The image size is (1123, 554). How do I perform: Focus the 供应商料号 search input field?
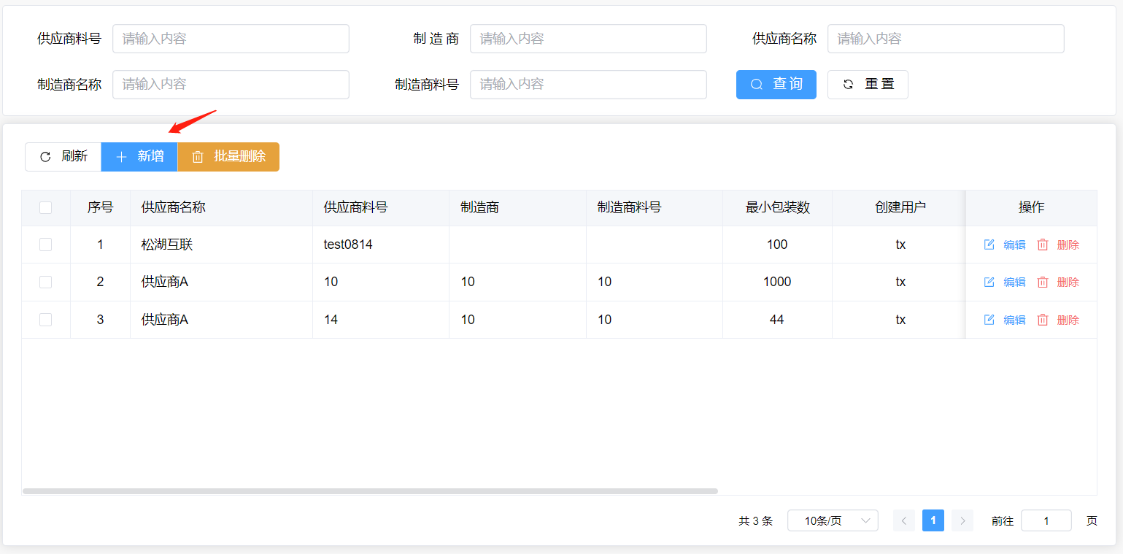click(x=231, y=39)
